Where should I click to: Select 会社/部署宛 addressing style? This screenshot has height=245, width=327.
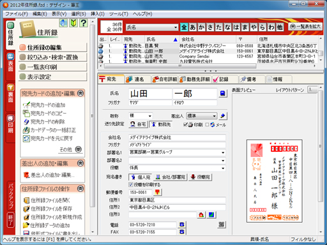pos(170,177)
